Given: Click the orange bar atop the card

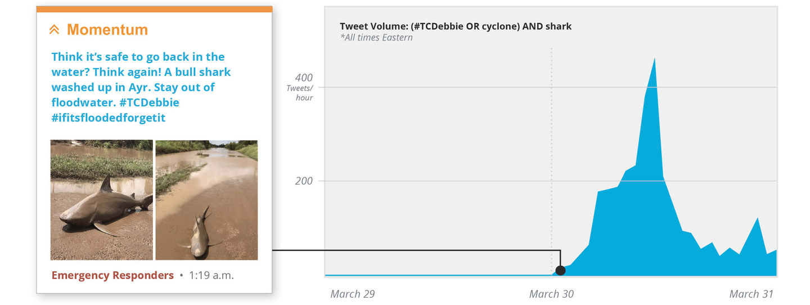Looking at the screenshot, I should tap(154, 9).
